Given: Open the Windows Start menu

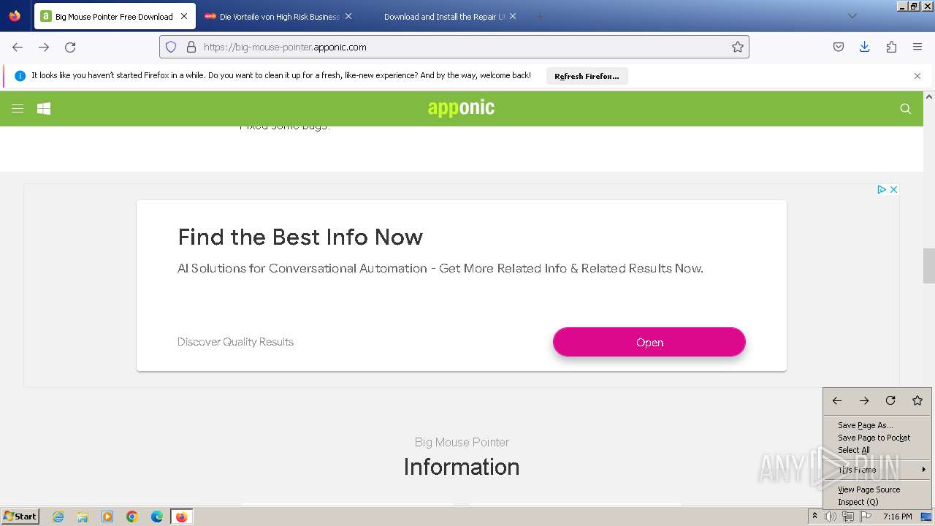Looking at the screenshot, I should point(20,517).
